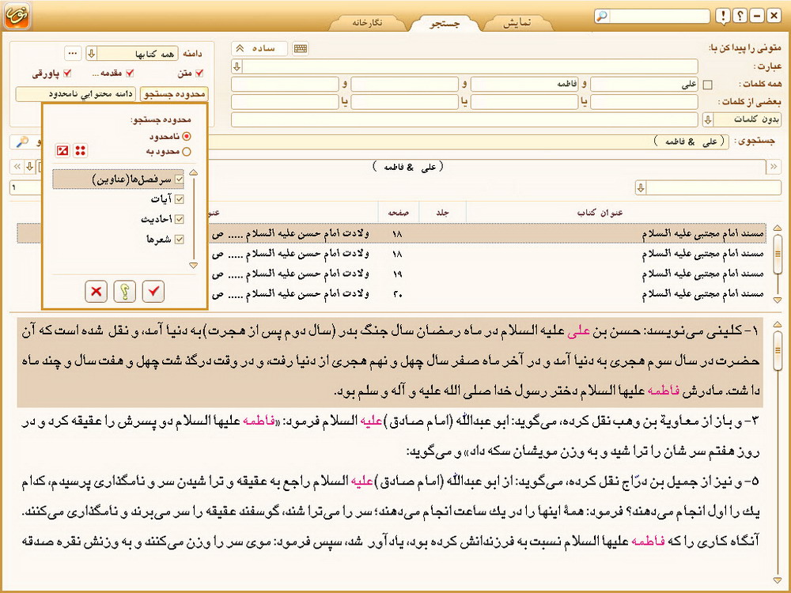Click the down-arrow button in the left results toolbar

30,166
